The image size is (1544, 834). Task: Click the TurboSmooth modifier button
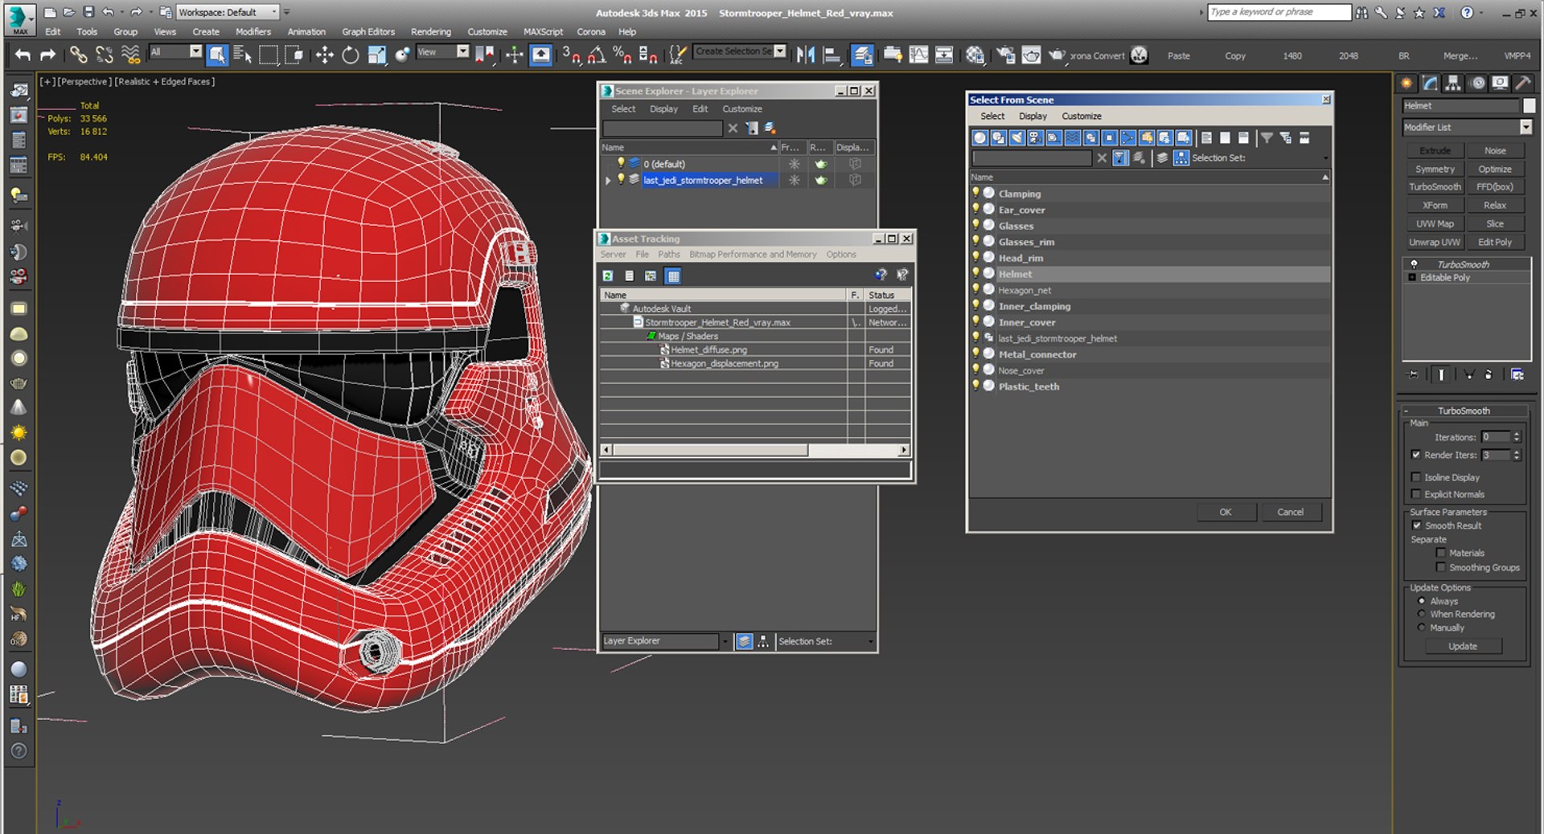click(x=1435, y=187)
